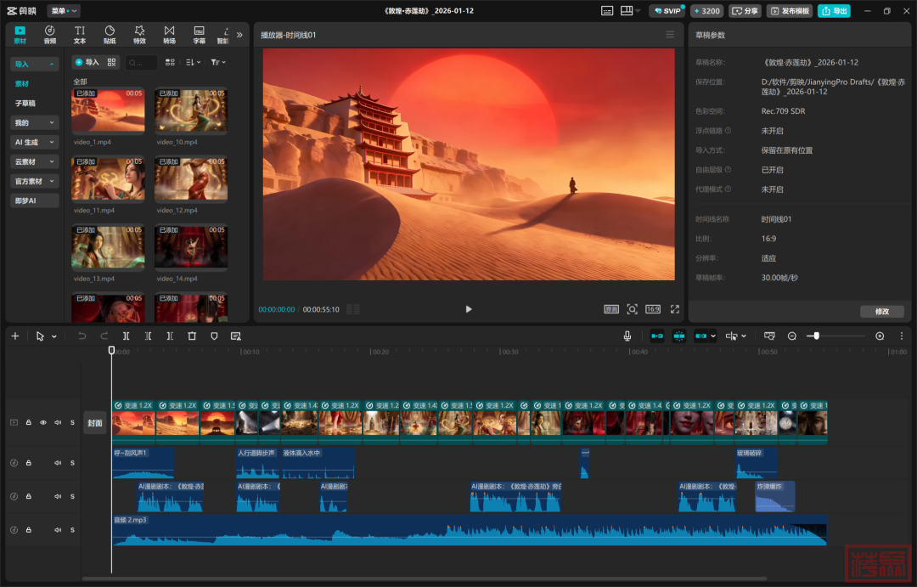Click the delete (trash) icon in the timeline toolbar
Viewport: 917px width, 587px height.
point(192,336)
